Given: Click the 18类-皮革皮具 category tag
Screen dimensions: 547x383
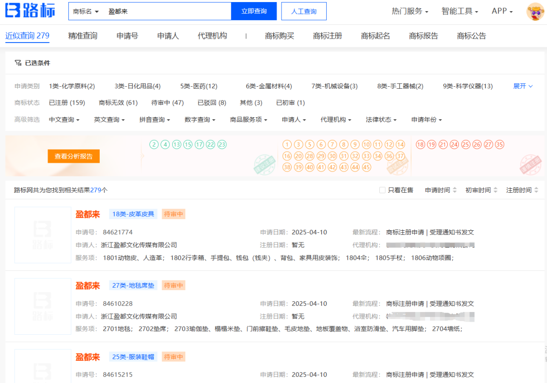Looking at the screenshot, I should tap(133, 214).
